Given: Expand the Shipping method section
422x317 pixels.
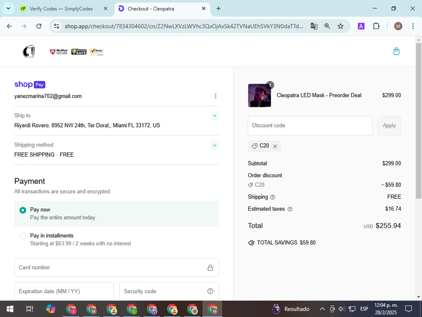Looking at the screenshot, I should tap(214, 145).
